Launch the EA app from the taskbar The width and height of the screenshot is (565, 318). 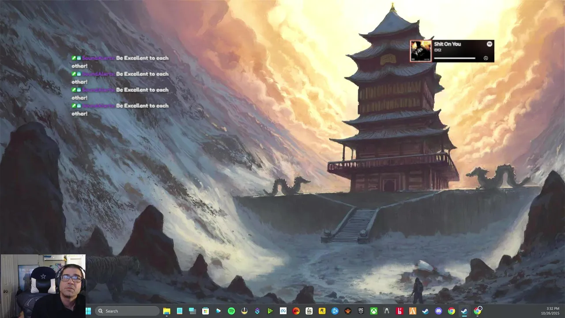click(296, 311)
